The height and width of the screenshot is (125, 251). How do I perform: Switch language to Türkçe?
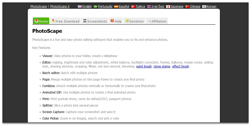pyautogui.click(x=140, y=6)
